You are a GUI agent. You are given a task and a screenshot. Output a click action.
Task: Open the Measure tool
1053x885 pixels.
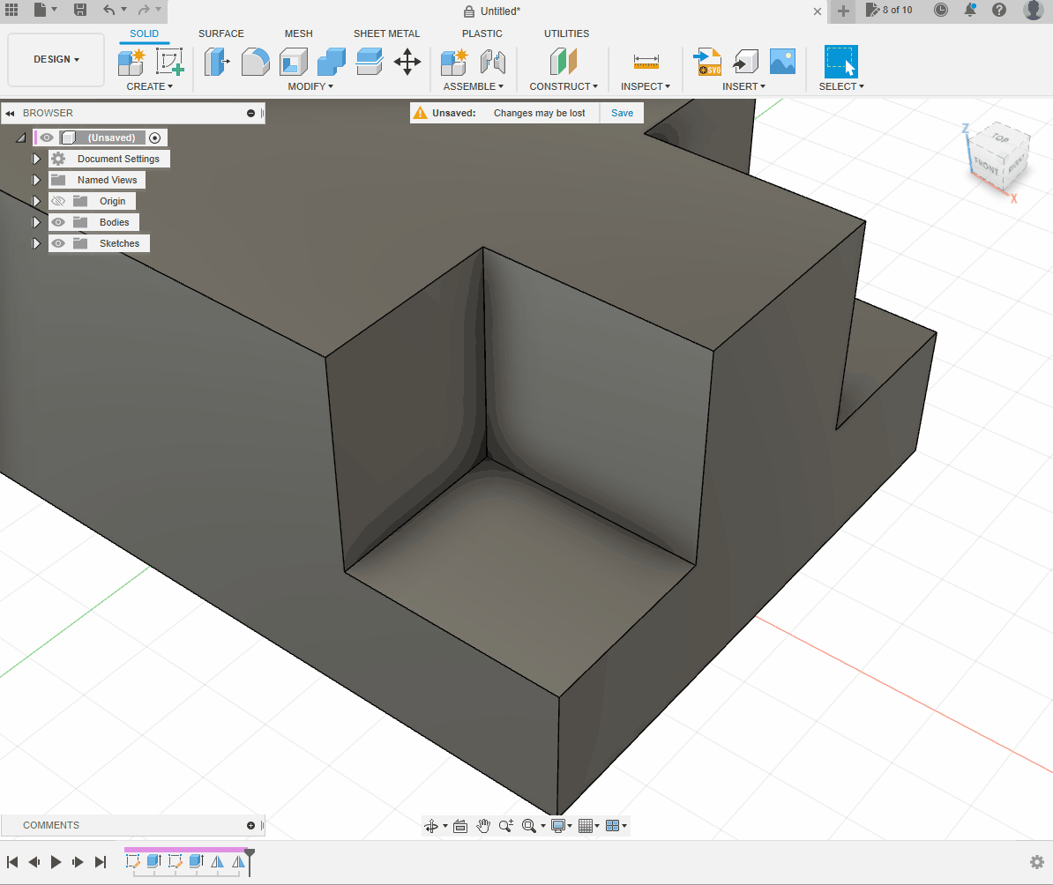pos(646,62)
